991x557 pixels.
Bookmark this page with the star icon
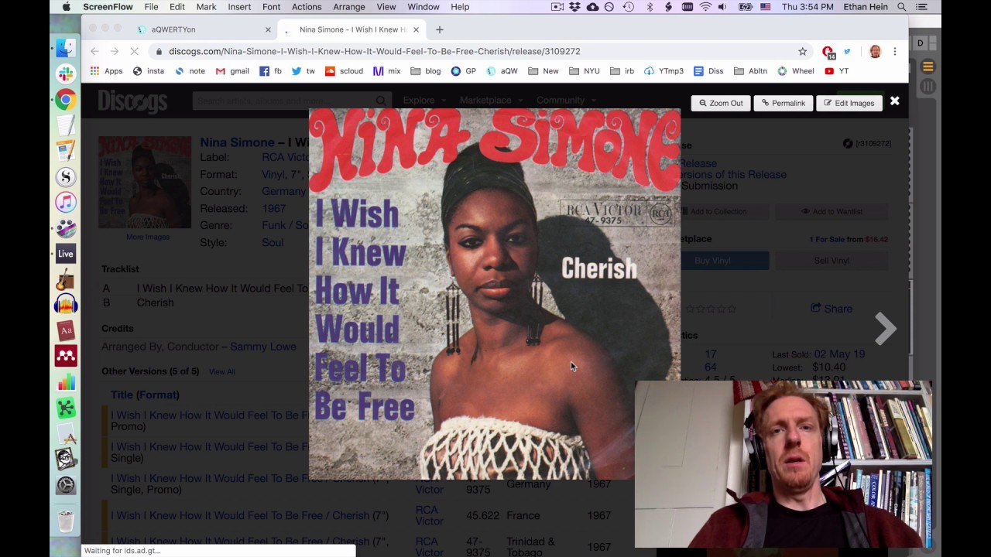(803, 51)
